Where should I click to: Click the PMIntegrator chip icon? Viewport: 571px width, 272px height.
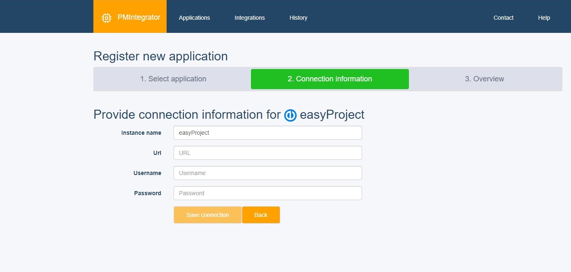[x=107, y=17]
